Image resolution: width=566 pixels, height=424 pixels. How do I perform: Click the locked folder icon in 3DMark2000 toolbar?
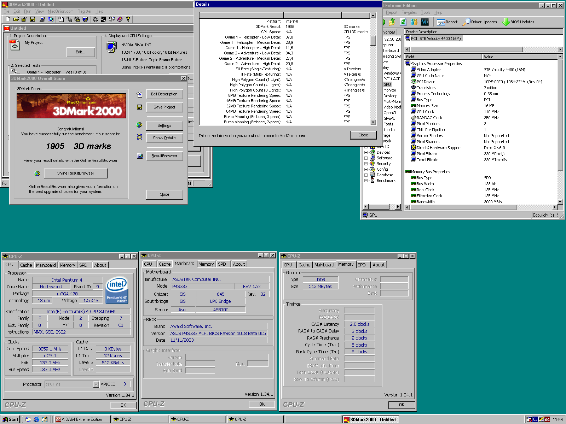(x=24, y=19)
